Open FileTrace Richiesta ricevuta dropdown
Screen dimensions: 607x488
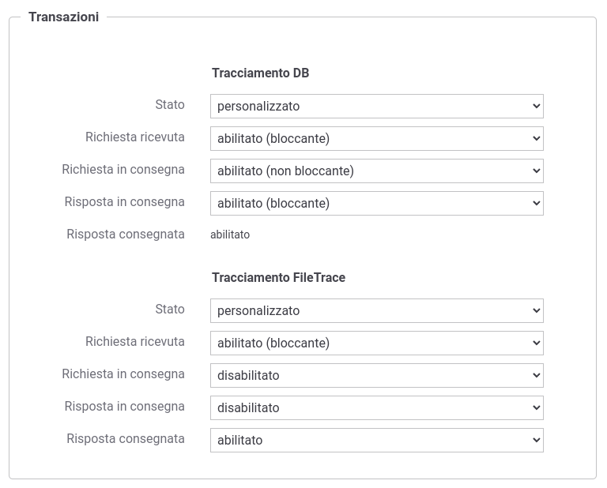click(377, 343)
